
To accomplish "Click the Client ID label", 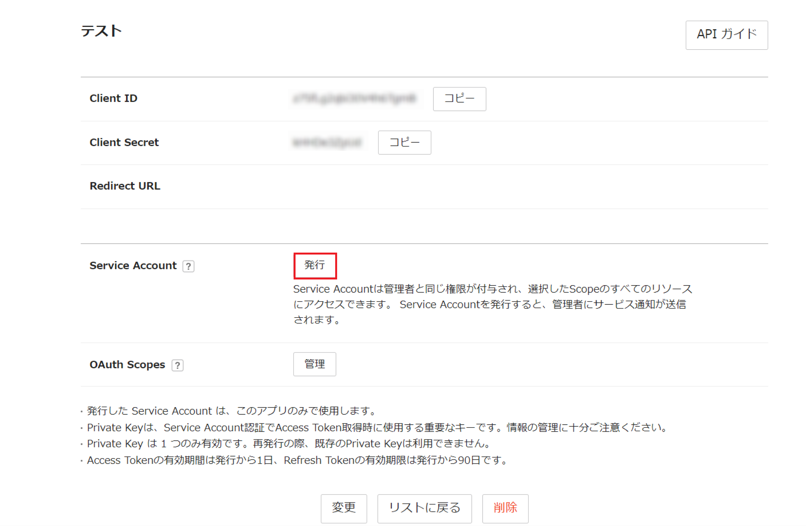I will [113, 98].
